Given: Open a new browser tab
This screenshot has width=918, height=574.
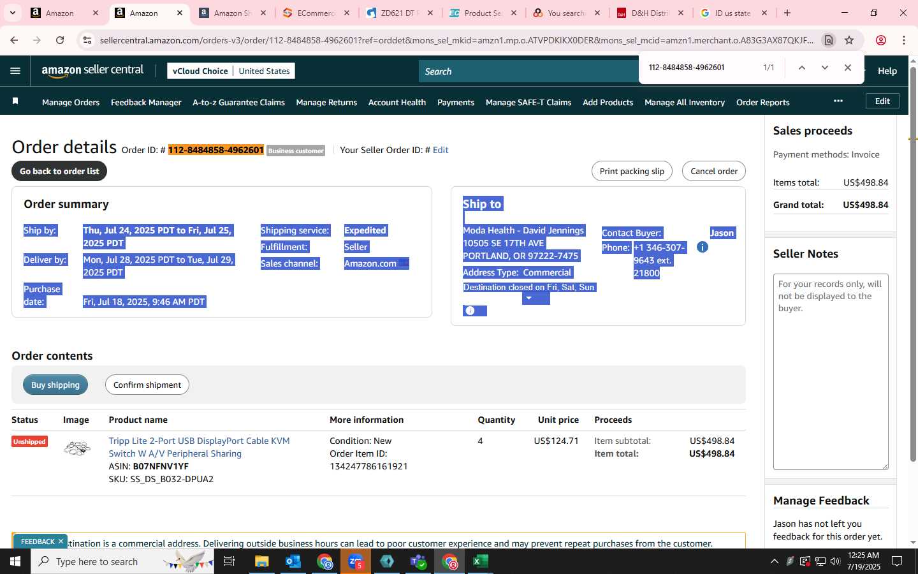Looking at the screenshot, I should click(x=787, y=13).
